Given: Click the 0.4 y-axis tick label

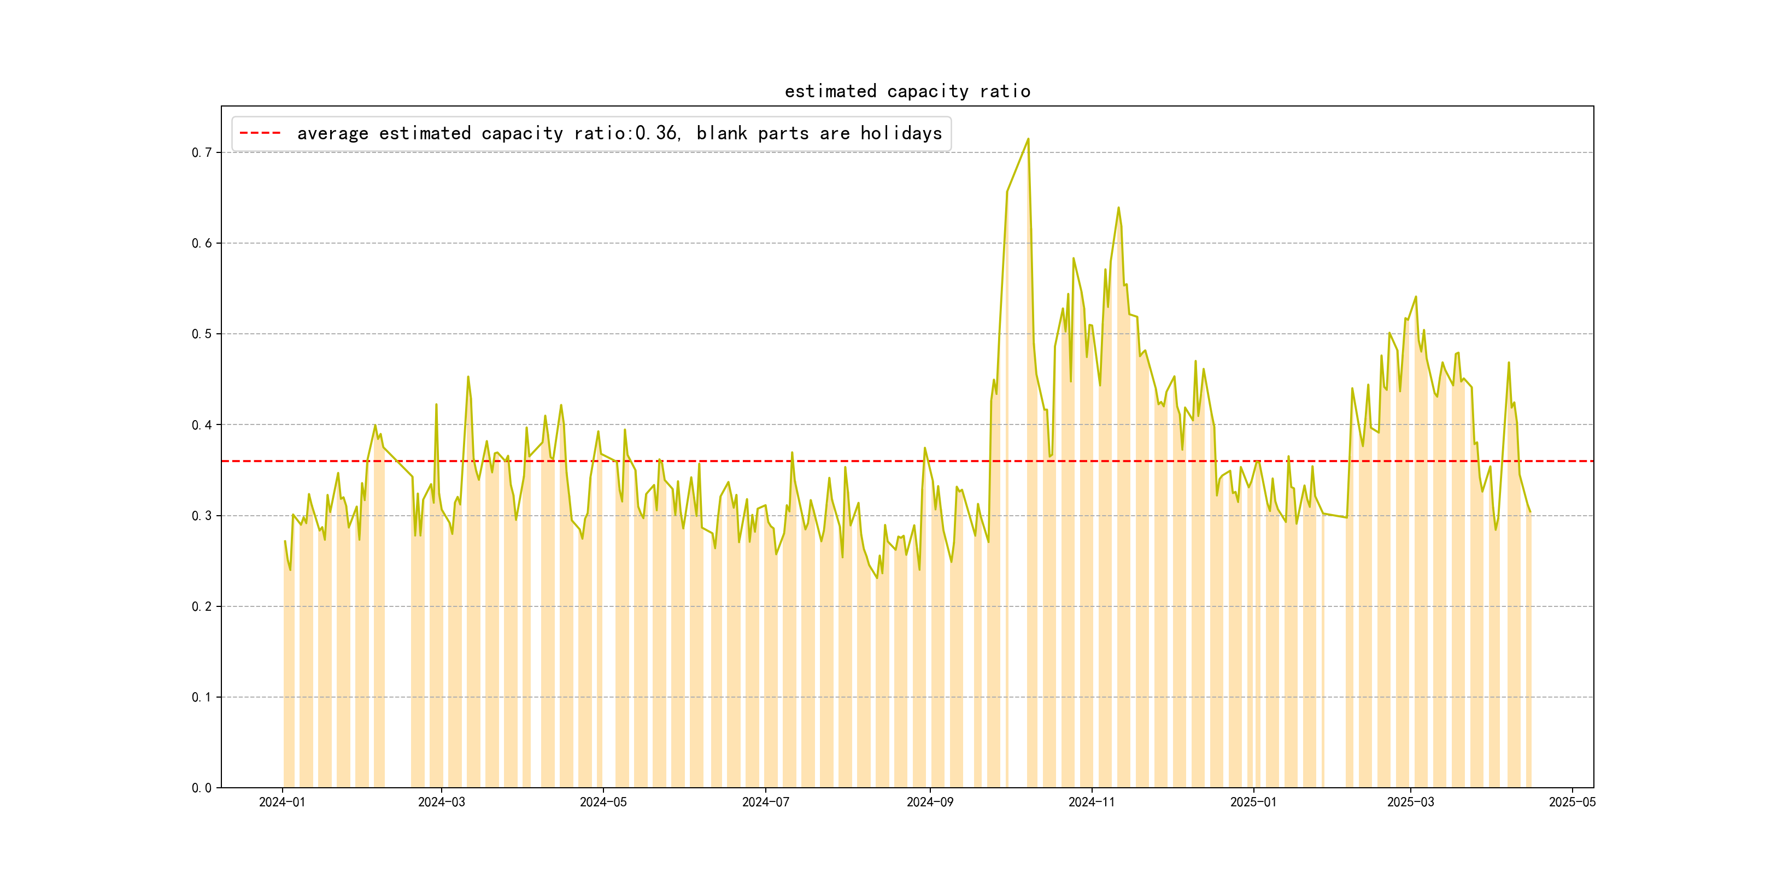Looking at the screenshot, I should [x=202, y=424].
